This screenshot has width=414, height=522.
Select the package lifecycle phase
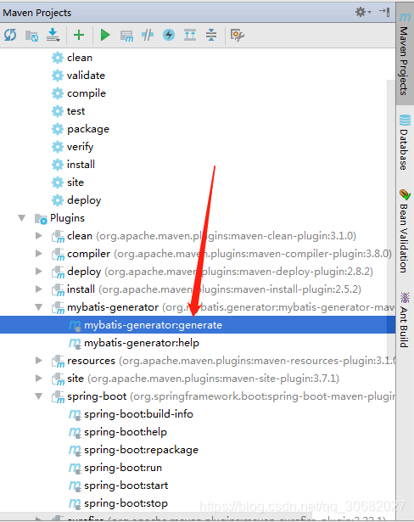click(88, 129)
